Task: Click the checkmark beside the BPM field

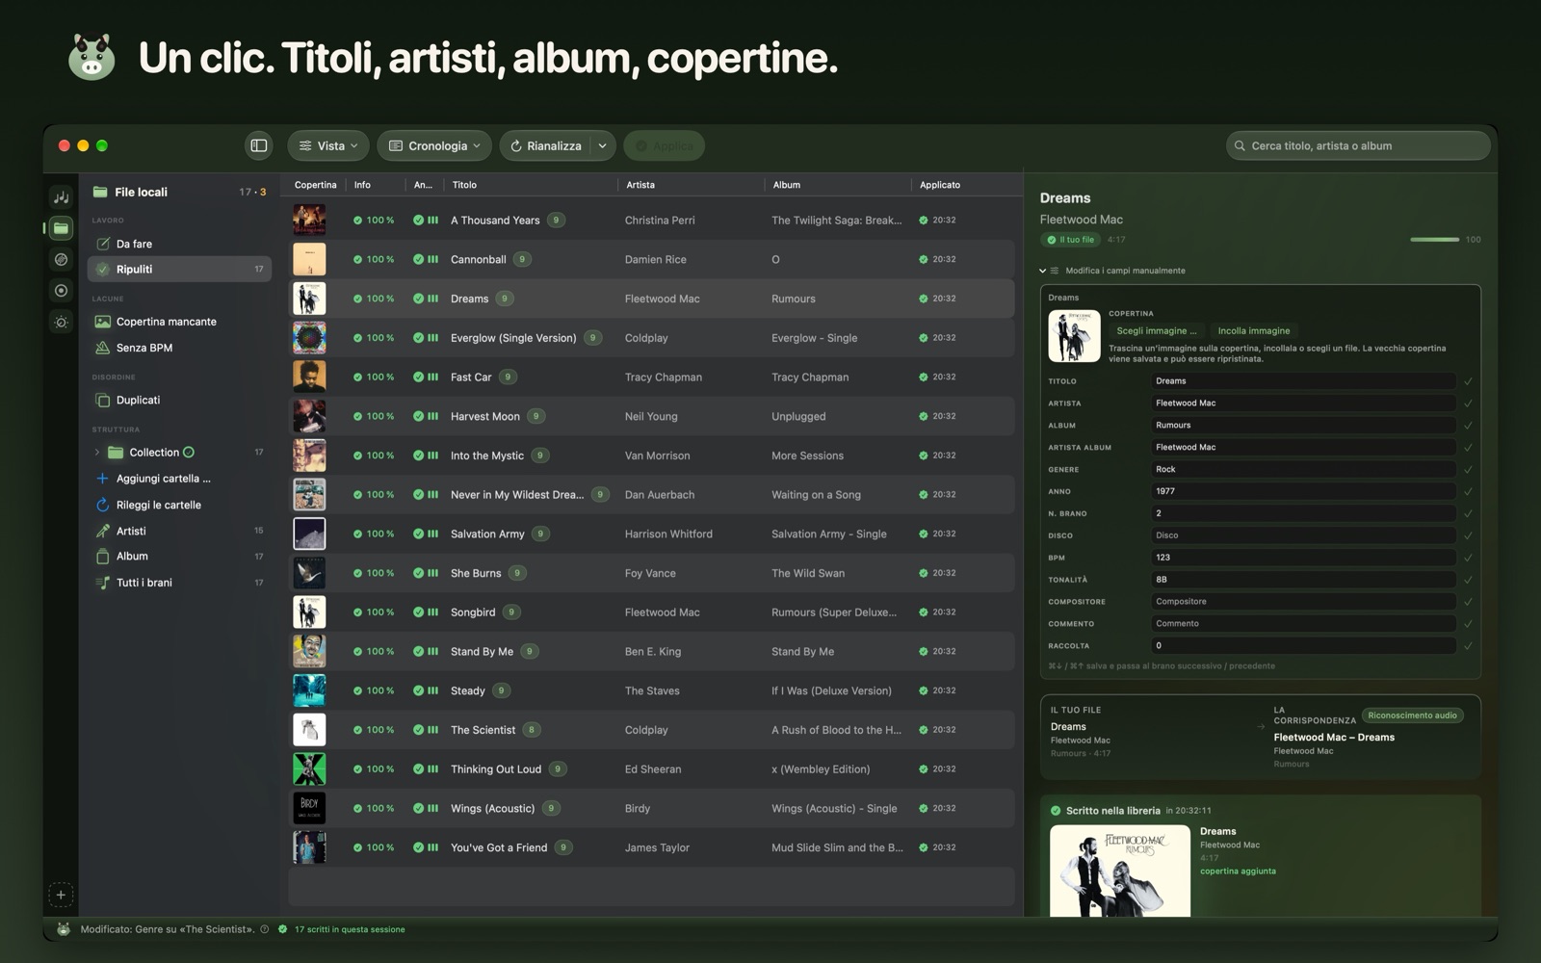Action: [1468, 558]
